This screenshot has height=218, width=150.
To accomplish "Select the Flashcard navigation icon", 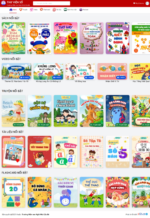I will click(41, 9).
